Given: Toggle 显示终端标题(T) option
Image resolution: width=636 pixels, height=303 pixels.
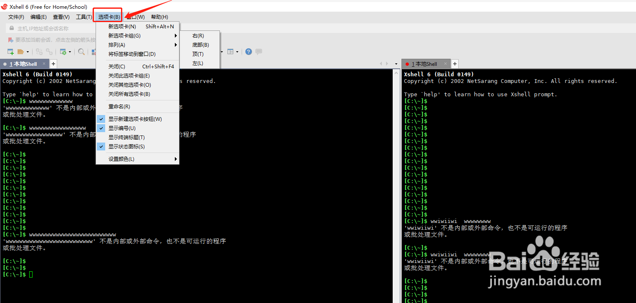Looking at the screenshot, I should click(138, 137).
